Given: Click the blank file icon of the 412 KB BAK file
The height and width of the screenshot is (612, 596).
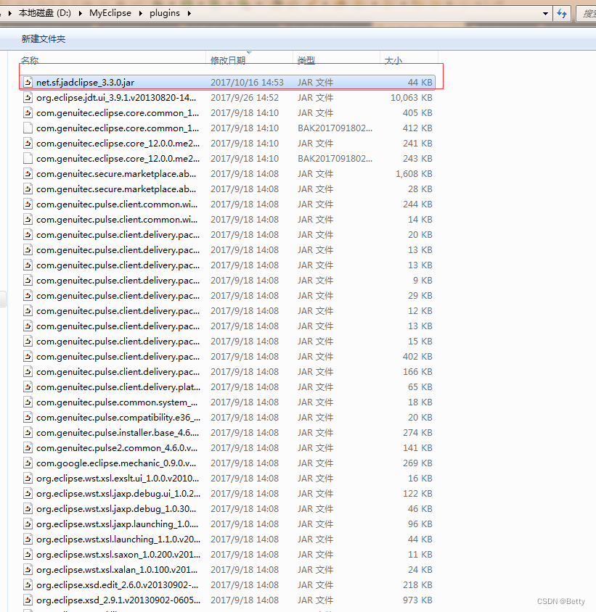Looking at the screenshot, I should (x=28, y=128).
